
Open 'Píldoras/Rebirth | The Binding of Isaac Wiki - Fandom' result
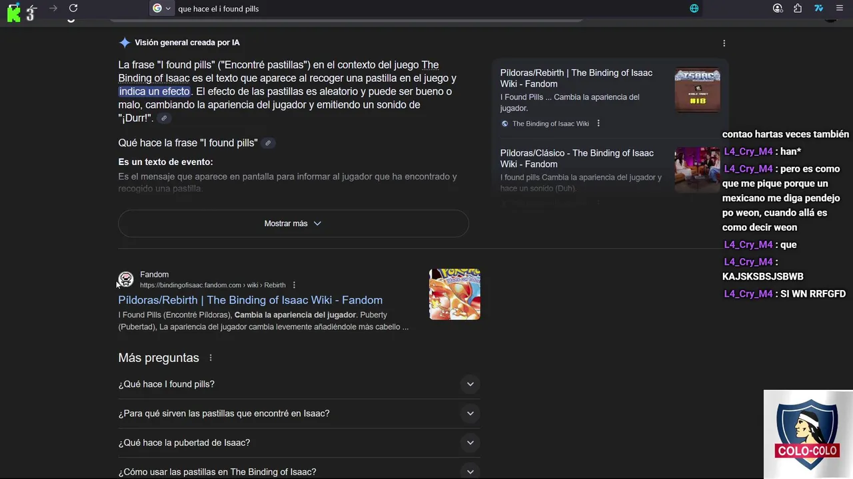click(250, 300)
